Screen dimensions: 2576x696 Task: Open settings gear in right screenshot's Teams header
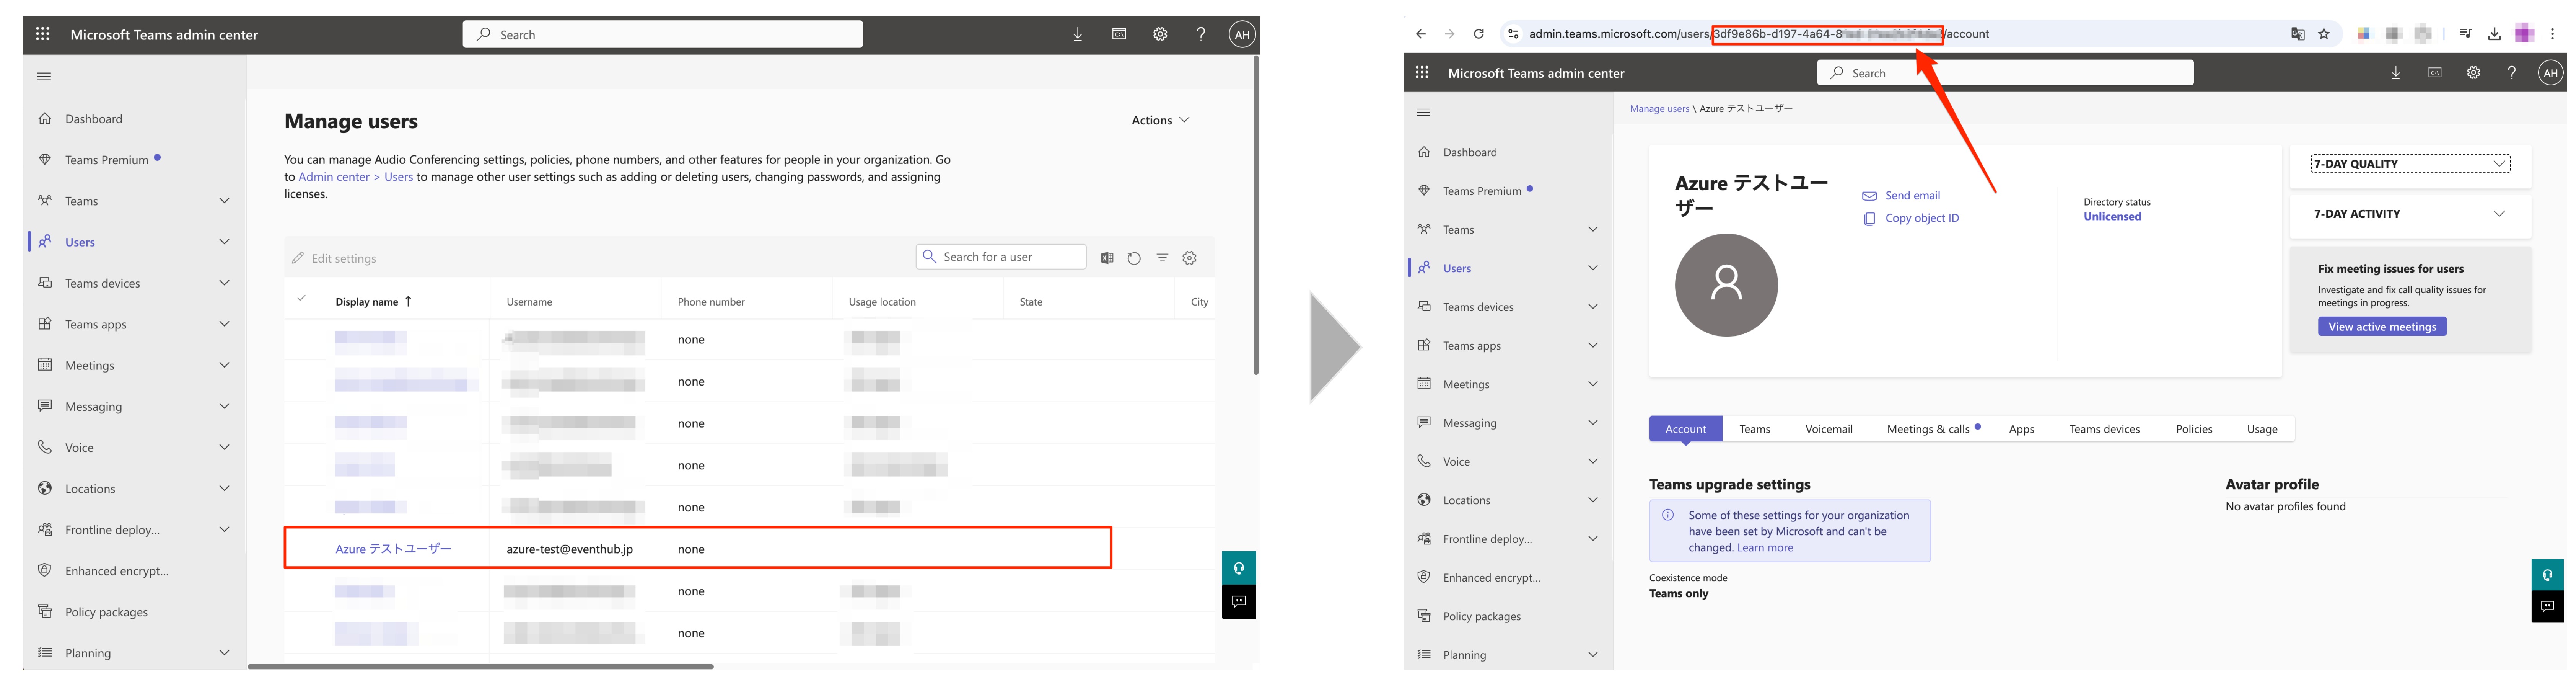2473,72
